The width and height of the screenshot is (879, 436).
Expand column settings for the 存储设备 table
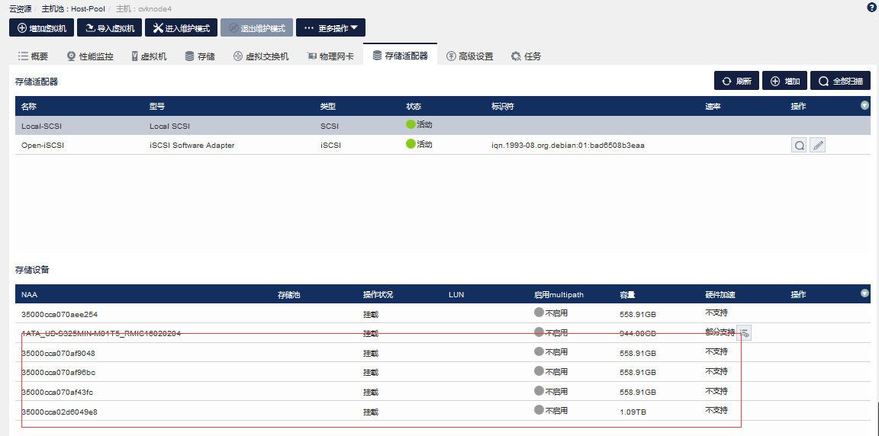click(x=865, y=293)
